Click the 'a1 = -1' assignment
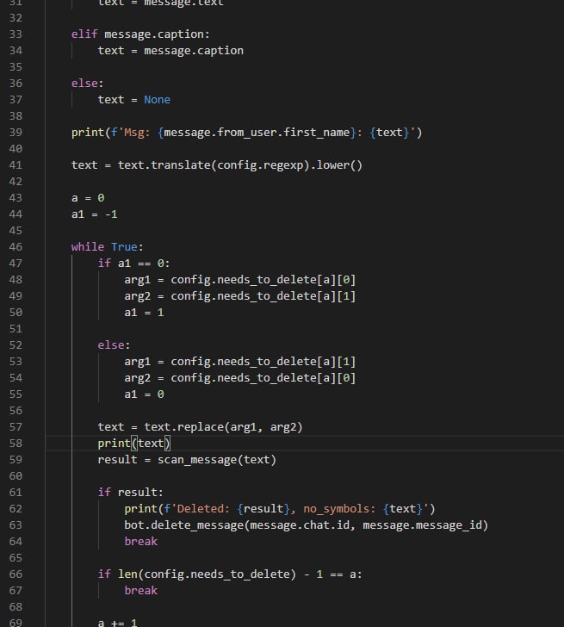 pyautogui.click(x=95, y=214)
